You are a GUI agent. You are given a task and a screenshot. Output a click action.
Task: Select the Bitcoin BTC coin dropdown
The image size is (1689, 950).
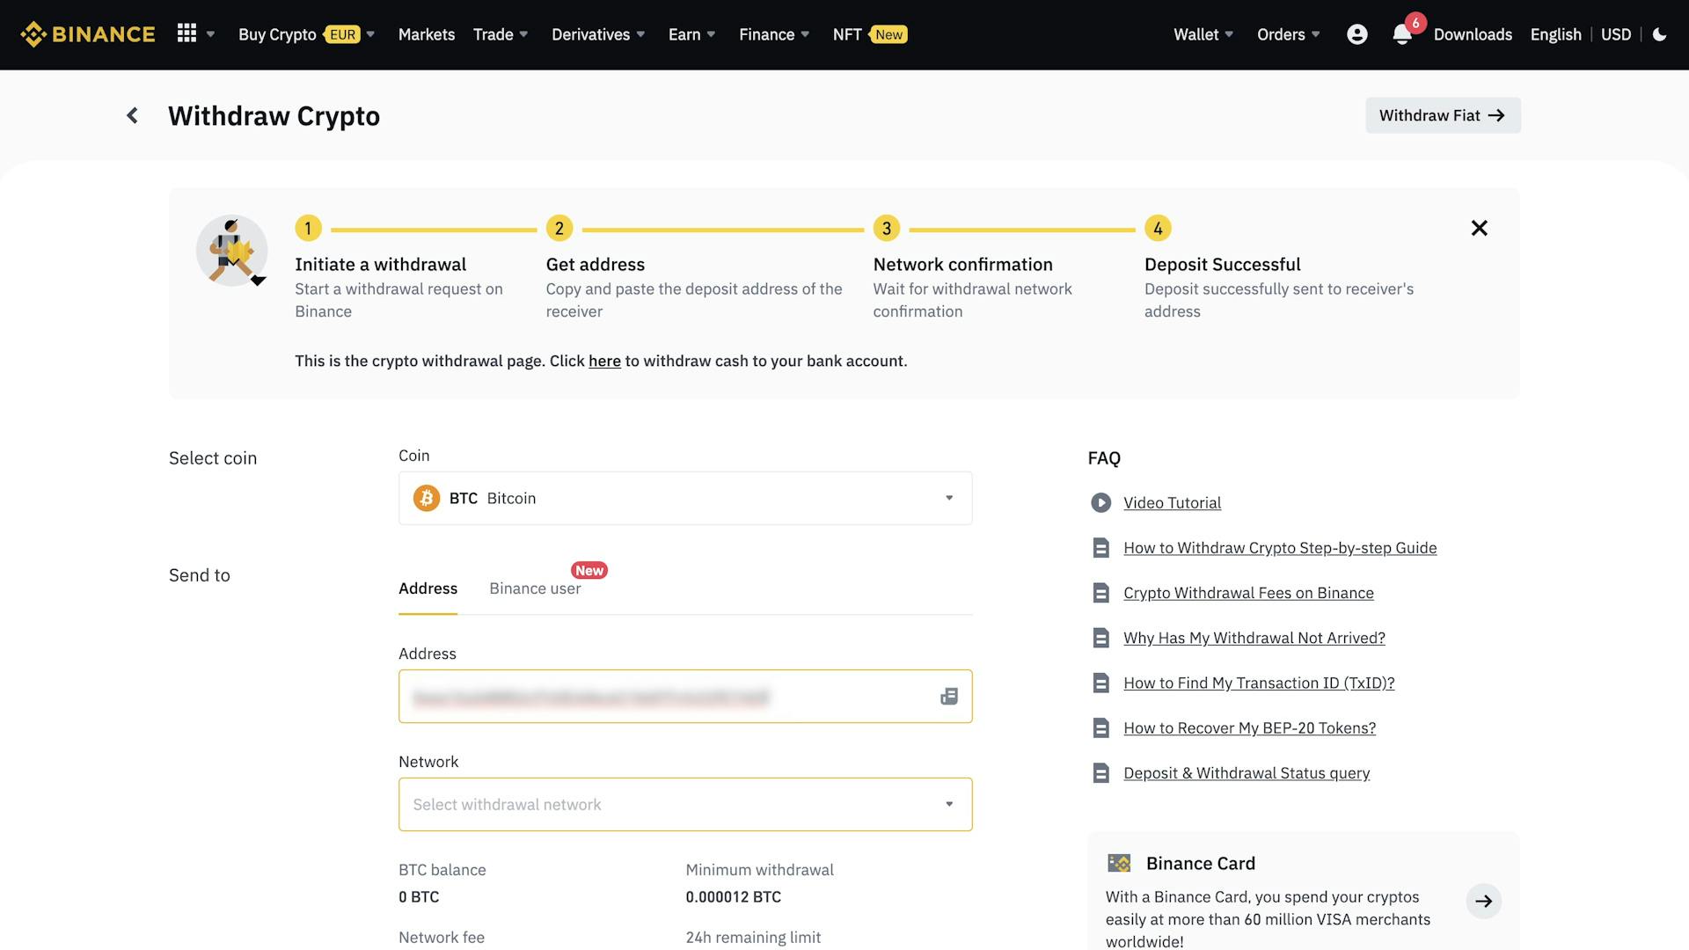point(685,498)
